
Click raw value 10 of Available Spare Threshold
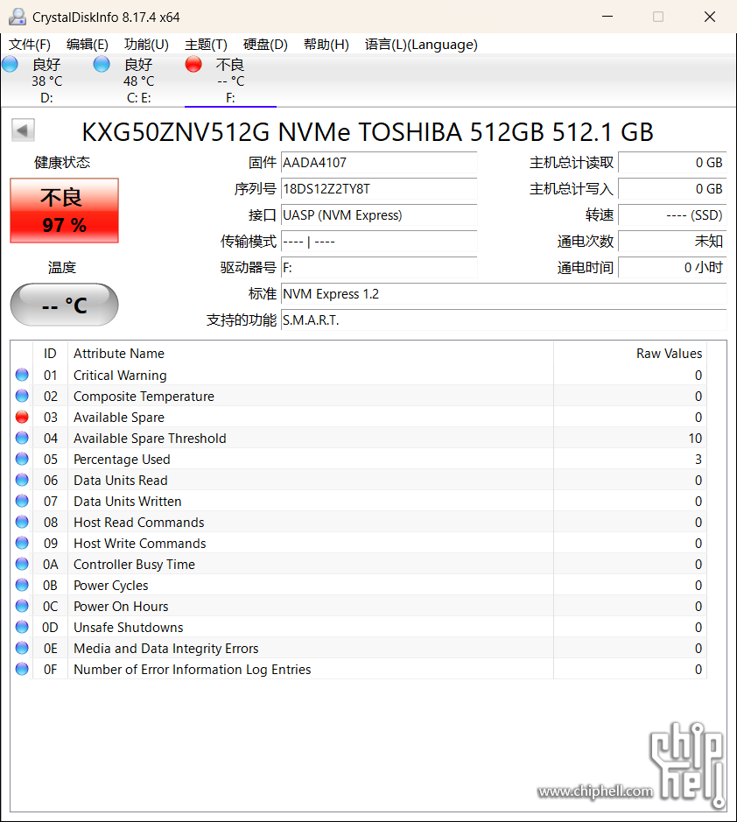pyautogui.click(x=695, y=439)
